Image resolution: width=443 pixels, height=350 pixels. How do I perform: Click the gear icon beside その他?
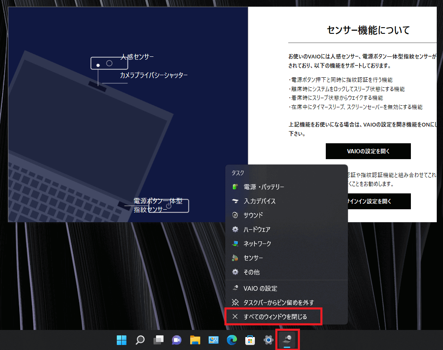(x=235, y=272)
